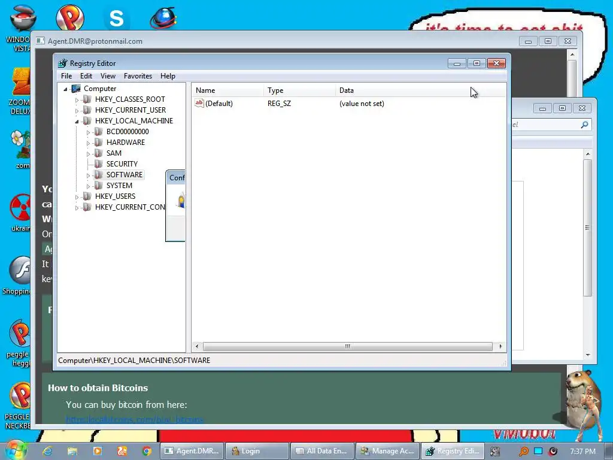
Task: Select the SOFTWARE key
Action: tap(125, 174)
